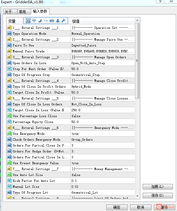Select the '7___ Exteral Settings ___7' row

click(71, 169)
